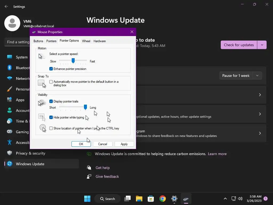
Task: Click the Get help icon
Action: click(x=89, y=168)
